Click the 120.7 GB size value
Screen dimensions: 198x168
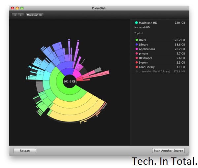point(179,40)
